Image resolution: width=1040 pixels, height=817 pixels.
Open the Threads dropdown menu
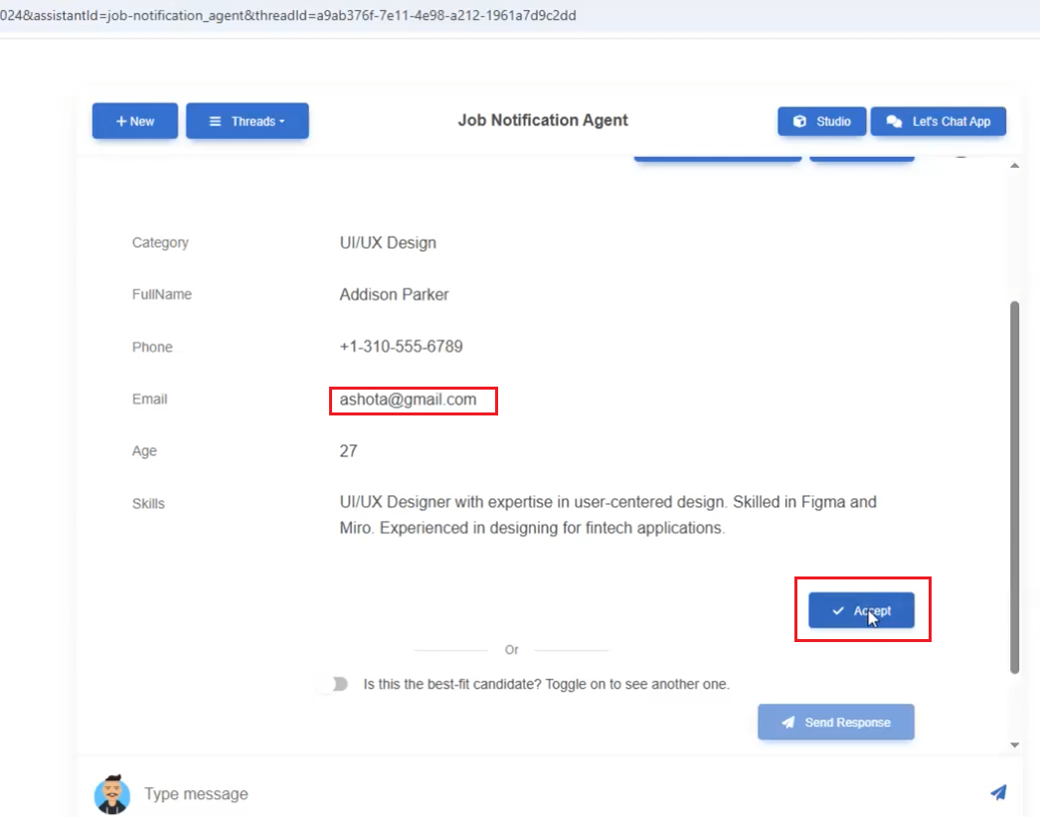click(247, 120)
